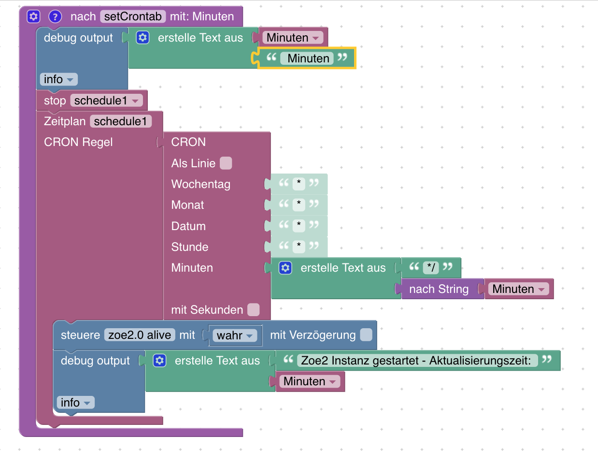Edit the setCrontab function name field
The image size is (598, 451).
pyautogui.click(x=133, y=16)
